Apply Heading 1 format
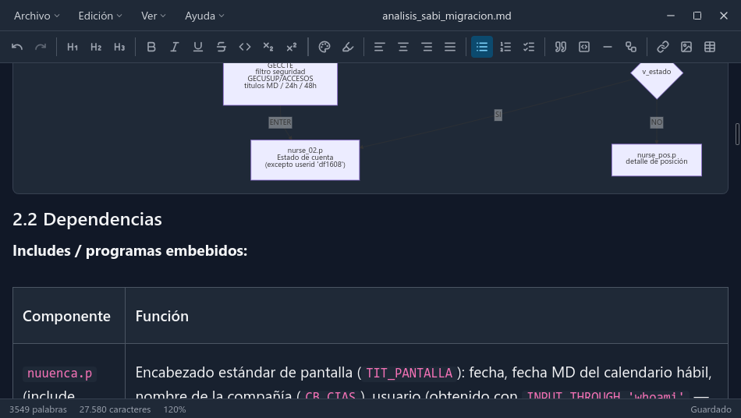The image size is (741, 418). click(73, 47)
